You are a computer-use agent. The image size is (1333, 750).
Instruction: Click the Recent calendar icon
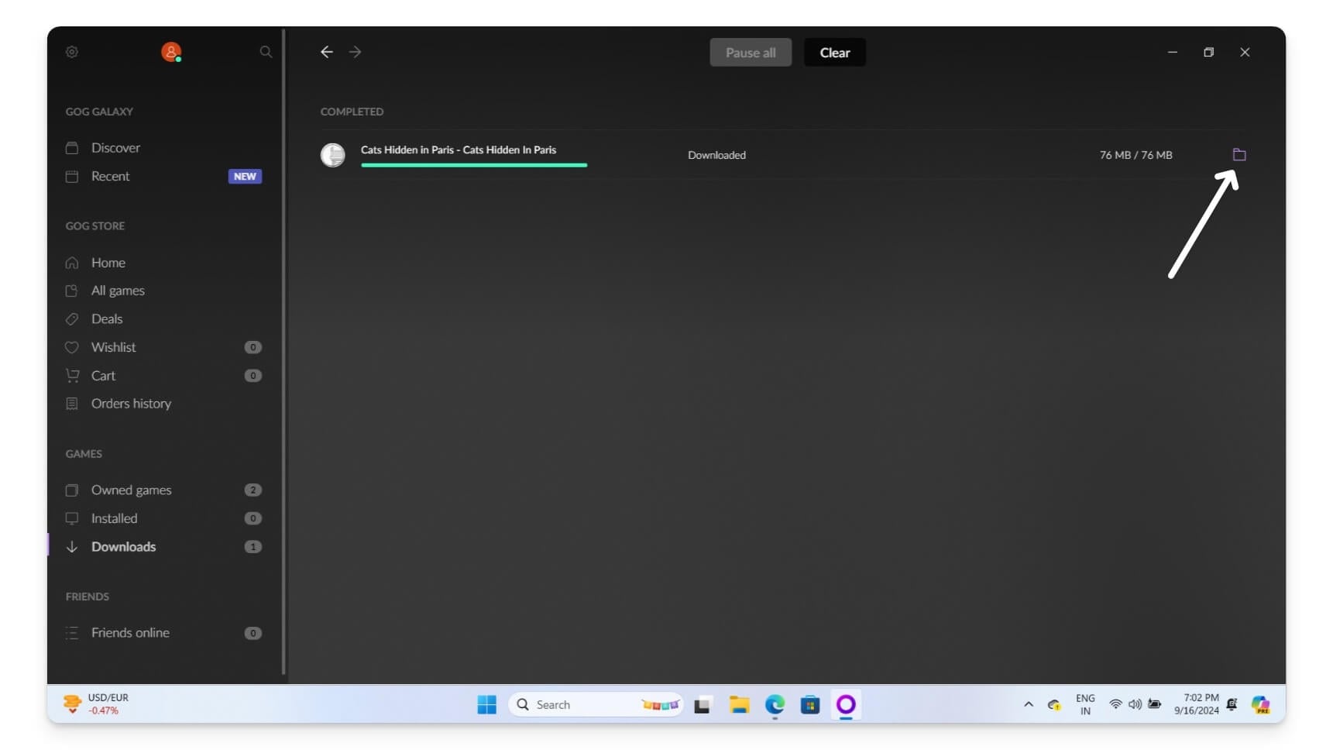72,177
